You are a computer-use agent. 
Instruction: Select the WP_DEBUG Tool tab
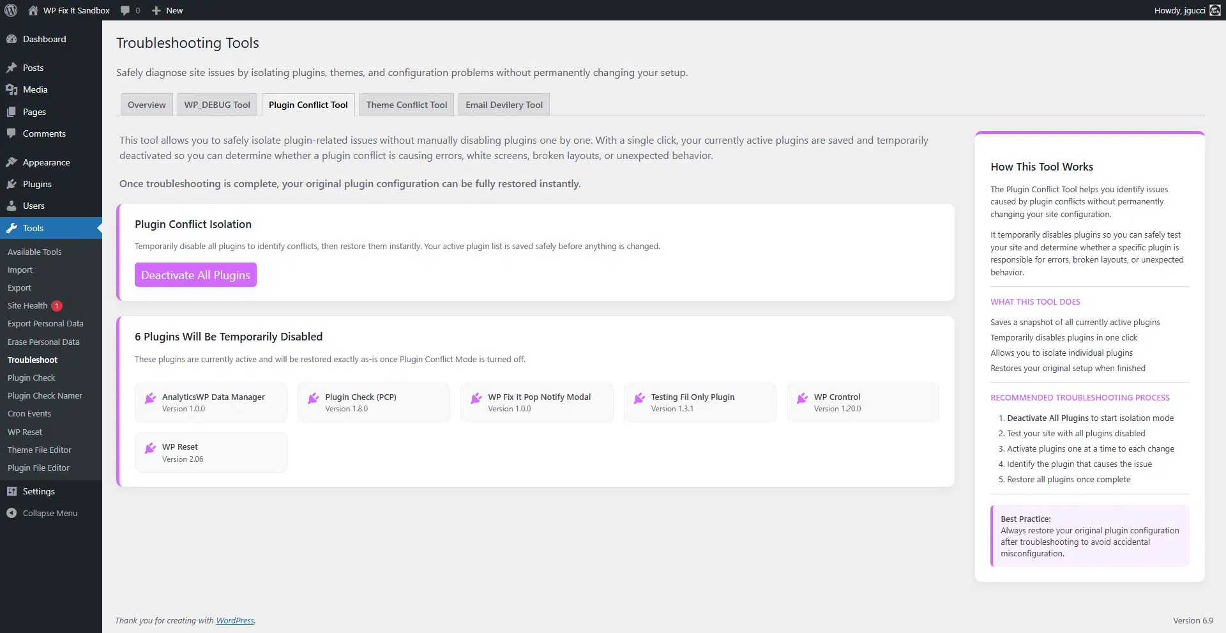tap(217, 104)
